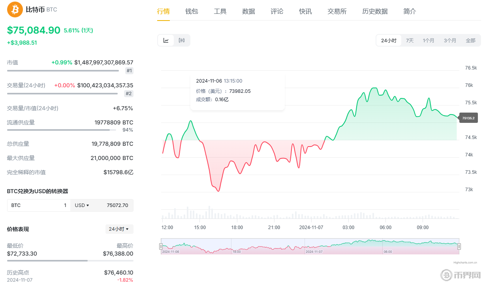The image size is (485, 286).
Task: Open the 价格表现 24小时 dropdown
Action: (119, 229)
